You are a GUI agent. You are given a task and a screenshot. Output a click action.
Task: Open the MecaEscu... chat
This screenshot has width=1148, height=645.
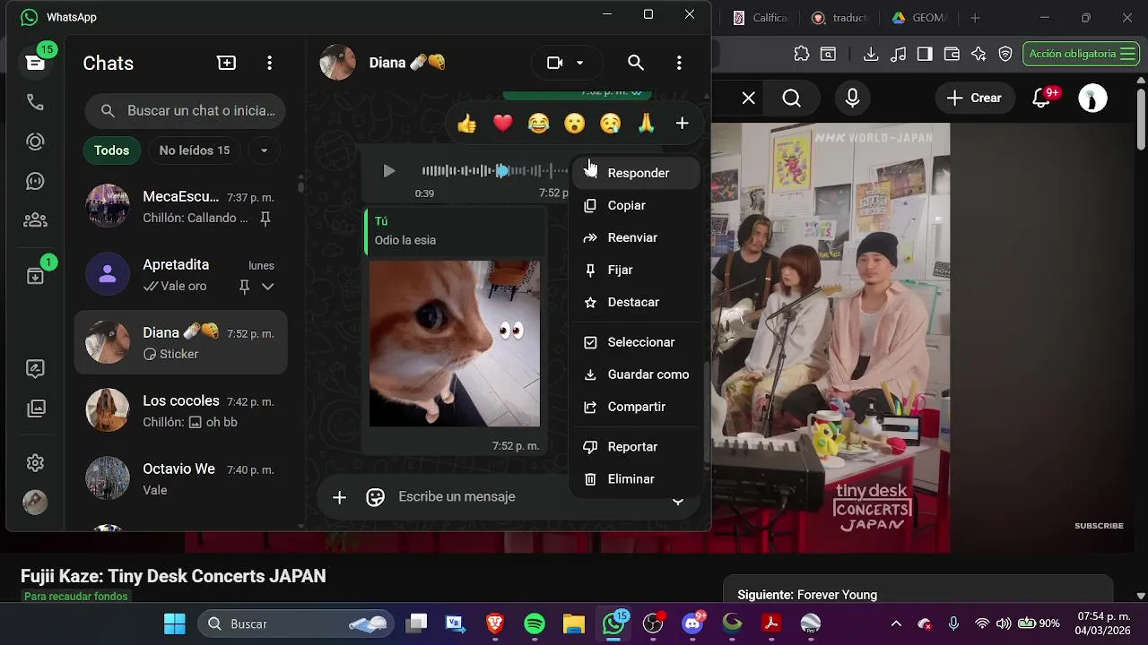(180, 207)
